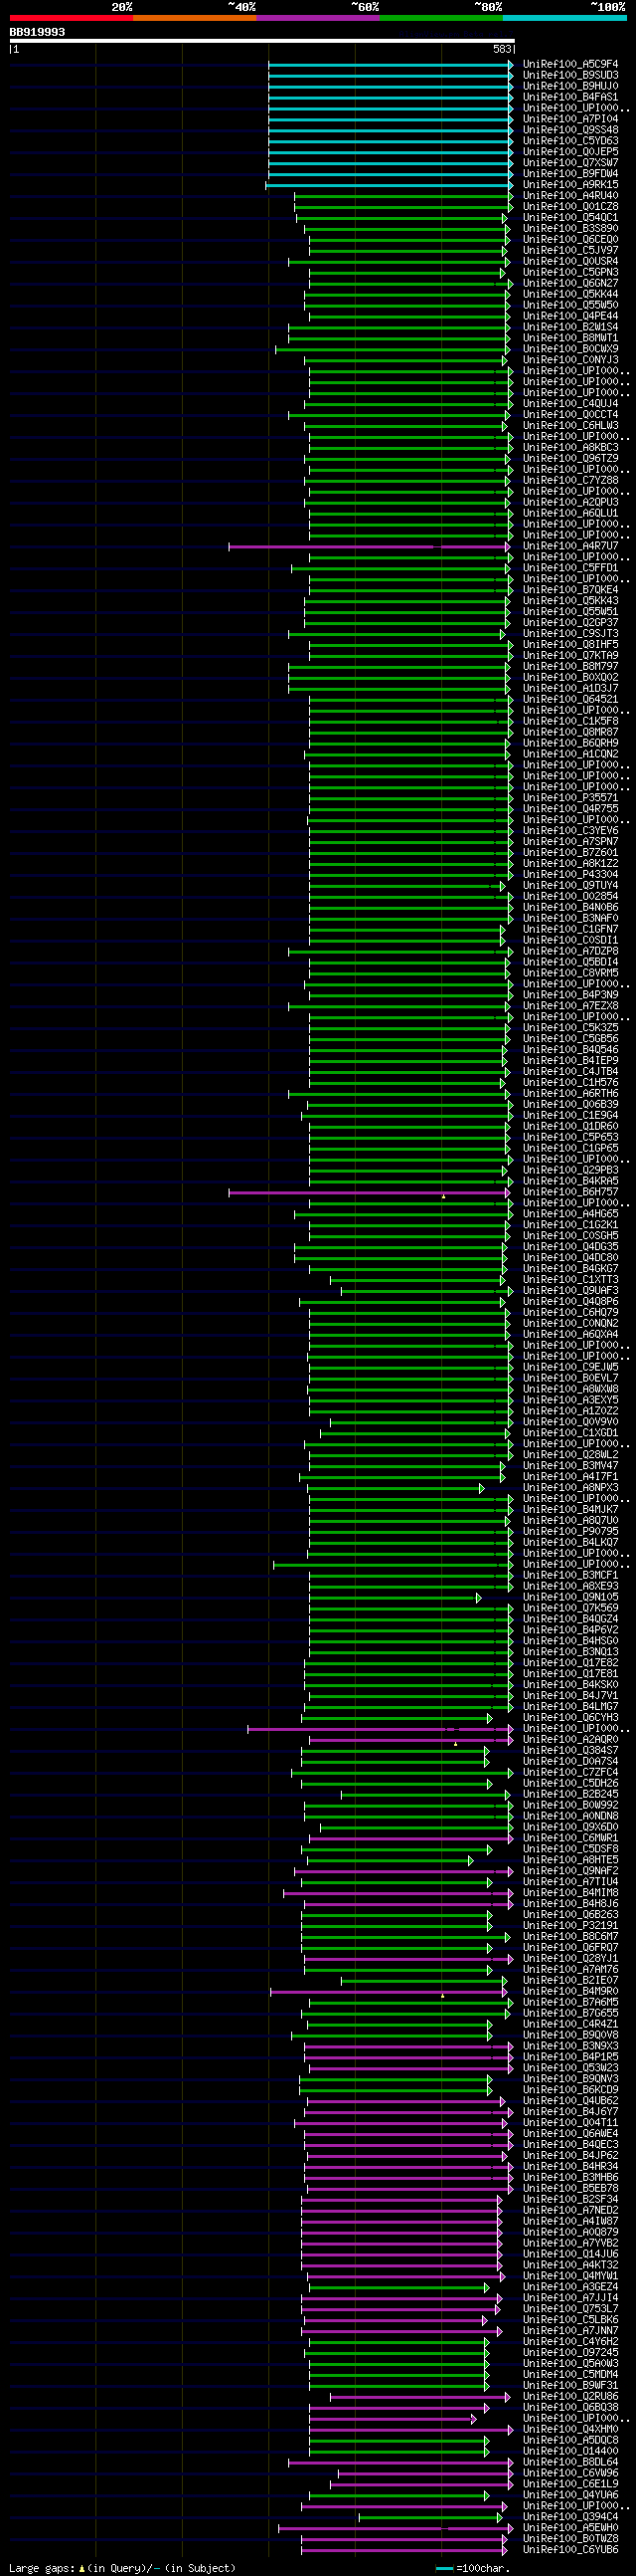Click the label UniRef100_Q54QC1

tap(570, 218)
